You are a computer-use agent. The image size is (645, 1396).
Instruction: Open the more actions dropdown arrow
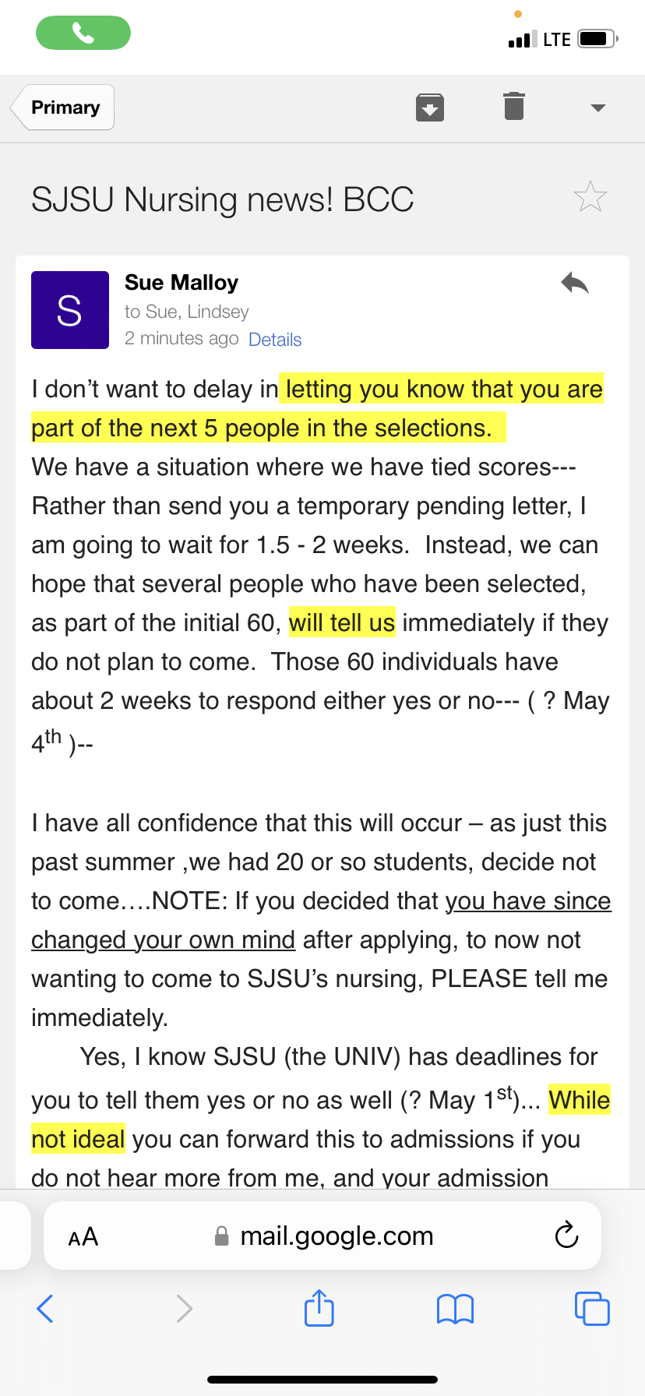coord(598,108)
